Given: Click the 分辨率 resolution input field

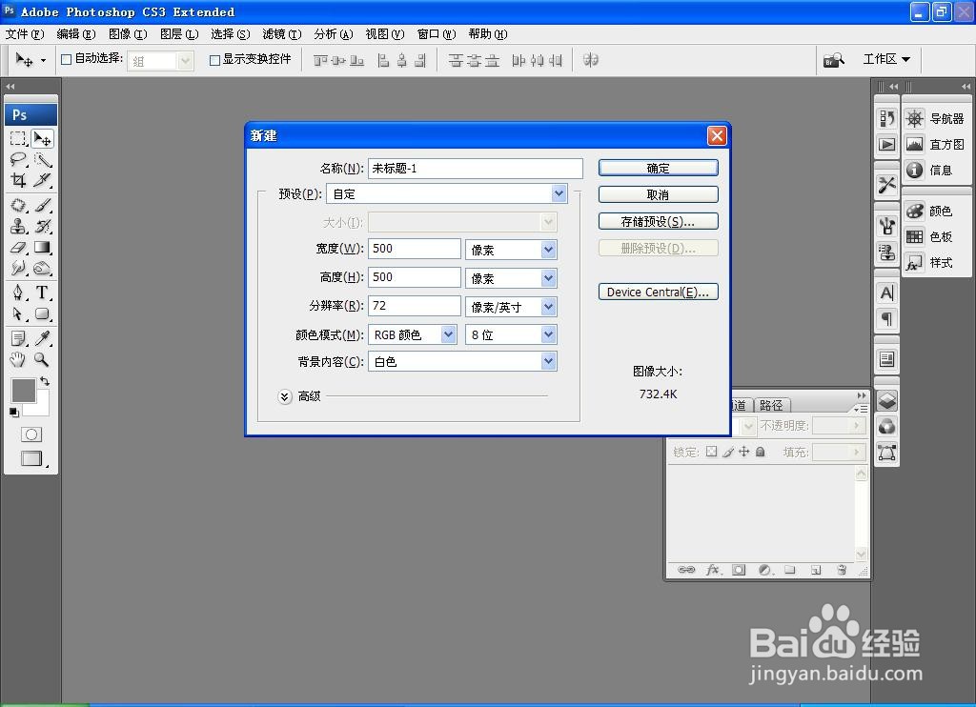Looking at the screenshot, I should pos(414,306).
